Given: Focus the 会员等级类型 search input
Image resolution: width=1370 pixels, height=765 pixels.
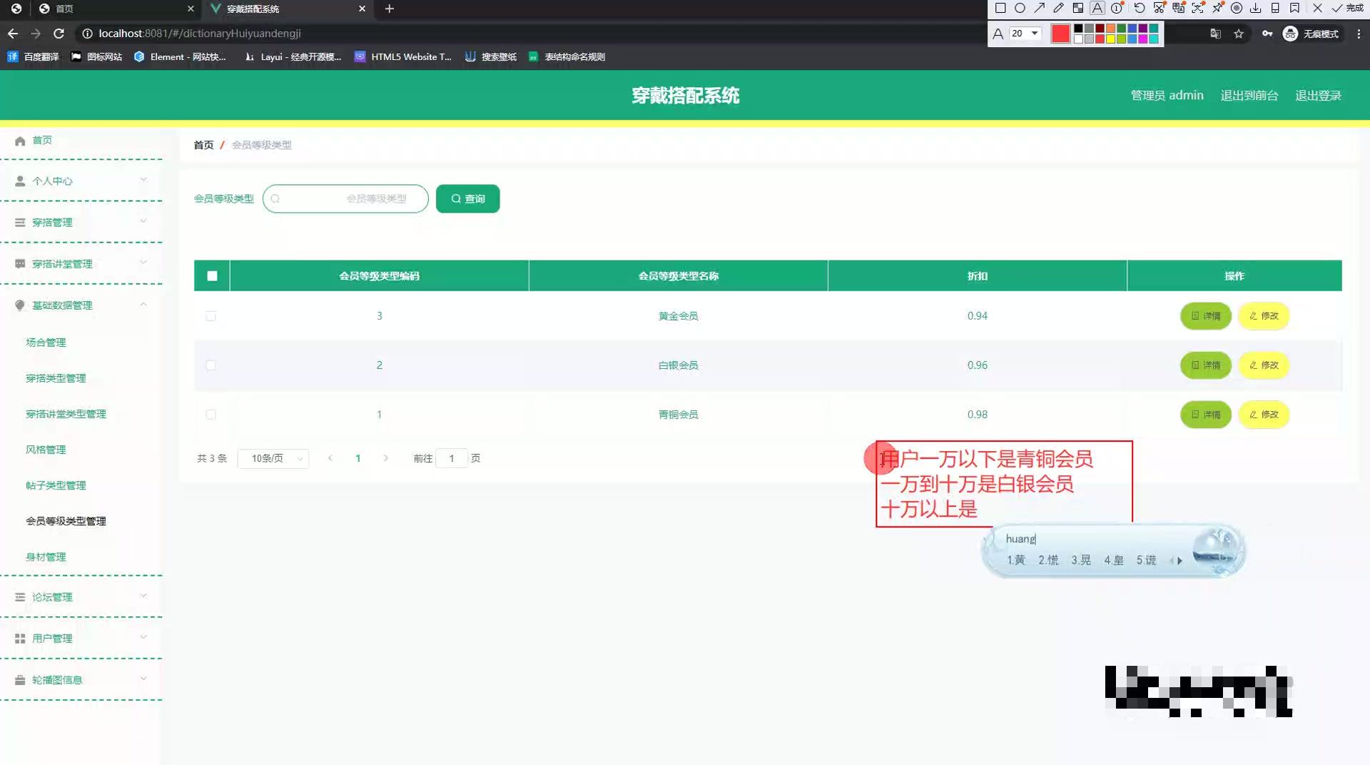Looking at the screenshot, I should pos(345,198).
